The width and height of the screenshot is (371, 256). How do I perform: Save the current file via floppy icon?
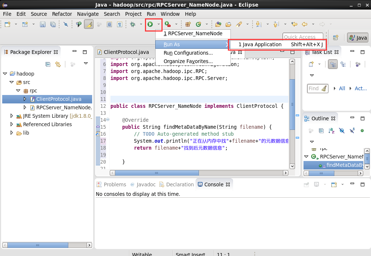[43, 24]
